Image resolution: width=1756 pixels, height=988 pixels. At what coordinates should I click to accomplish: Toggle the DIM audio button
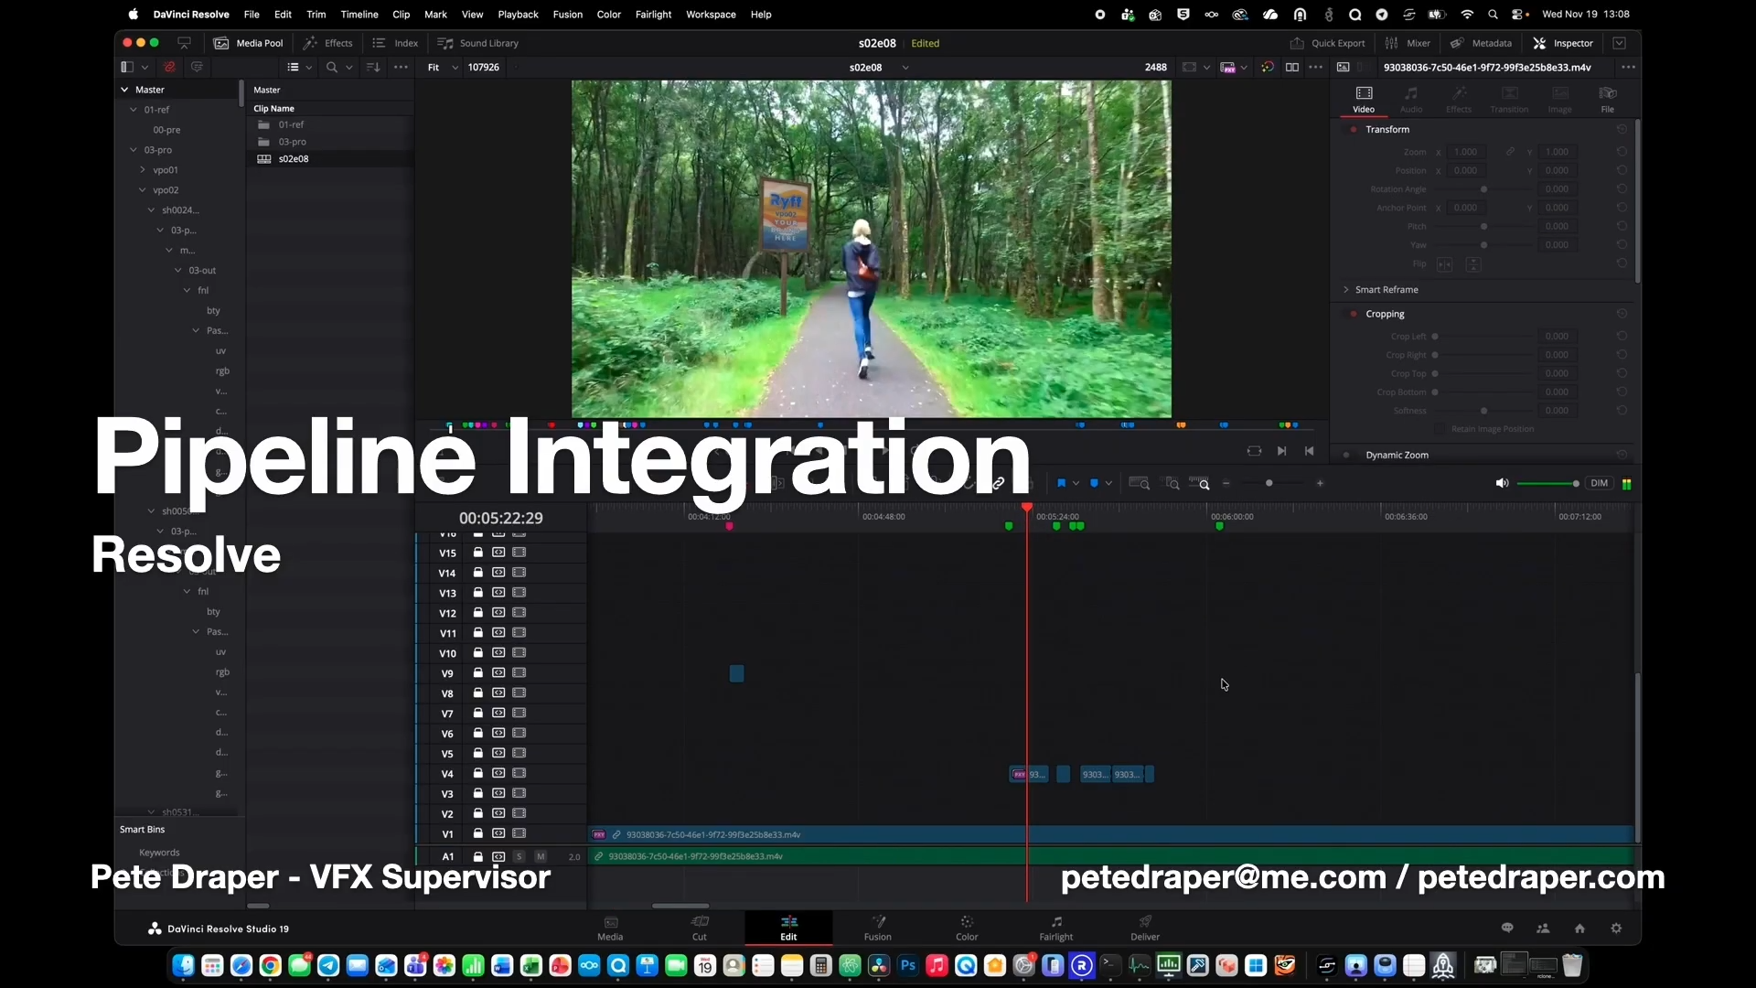click(1599, 483)
